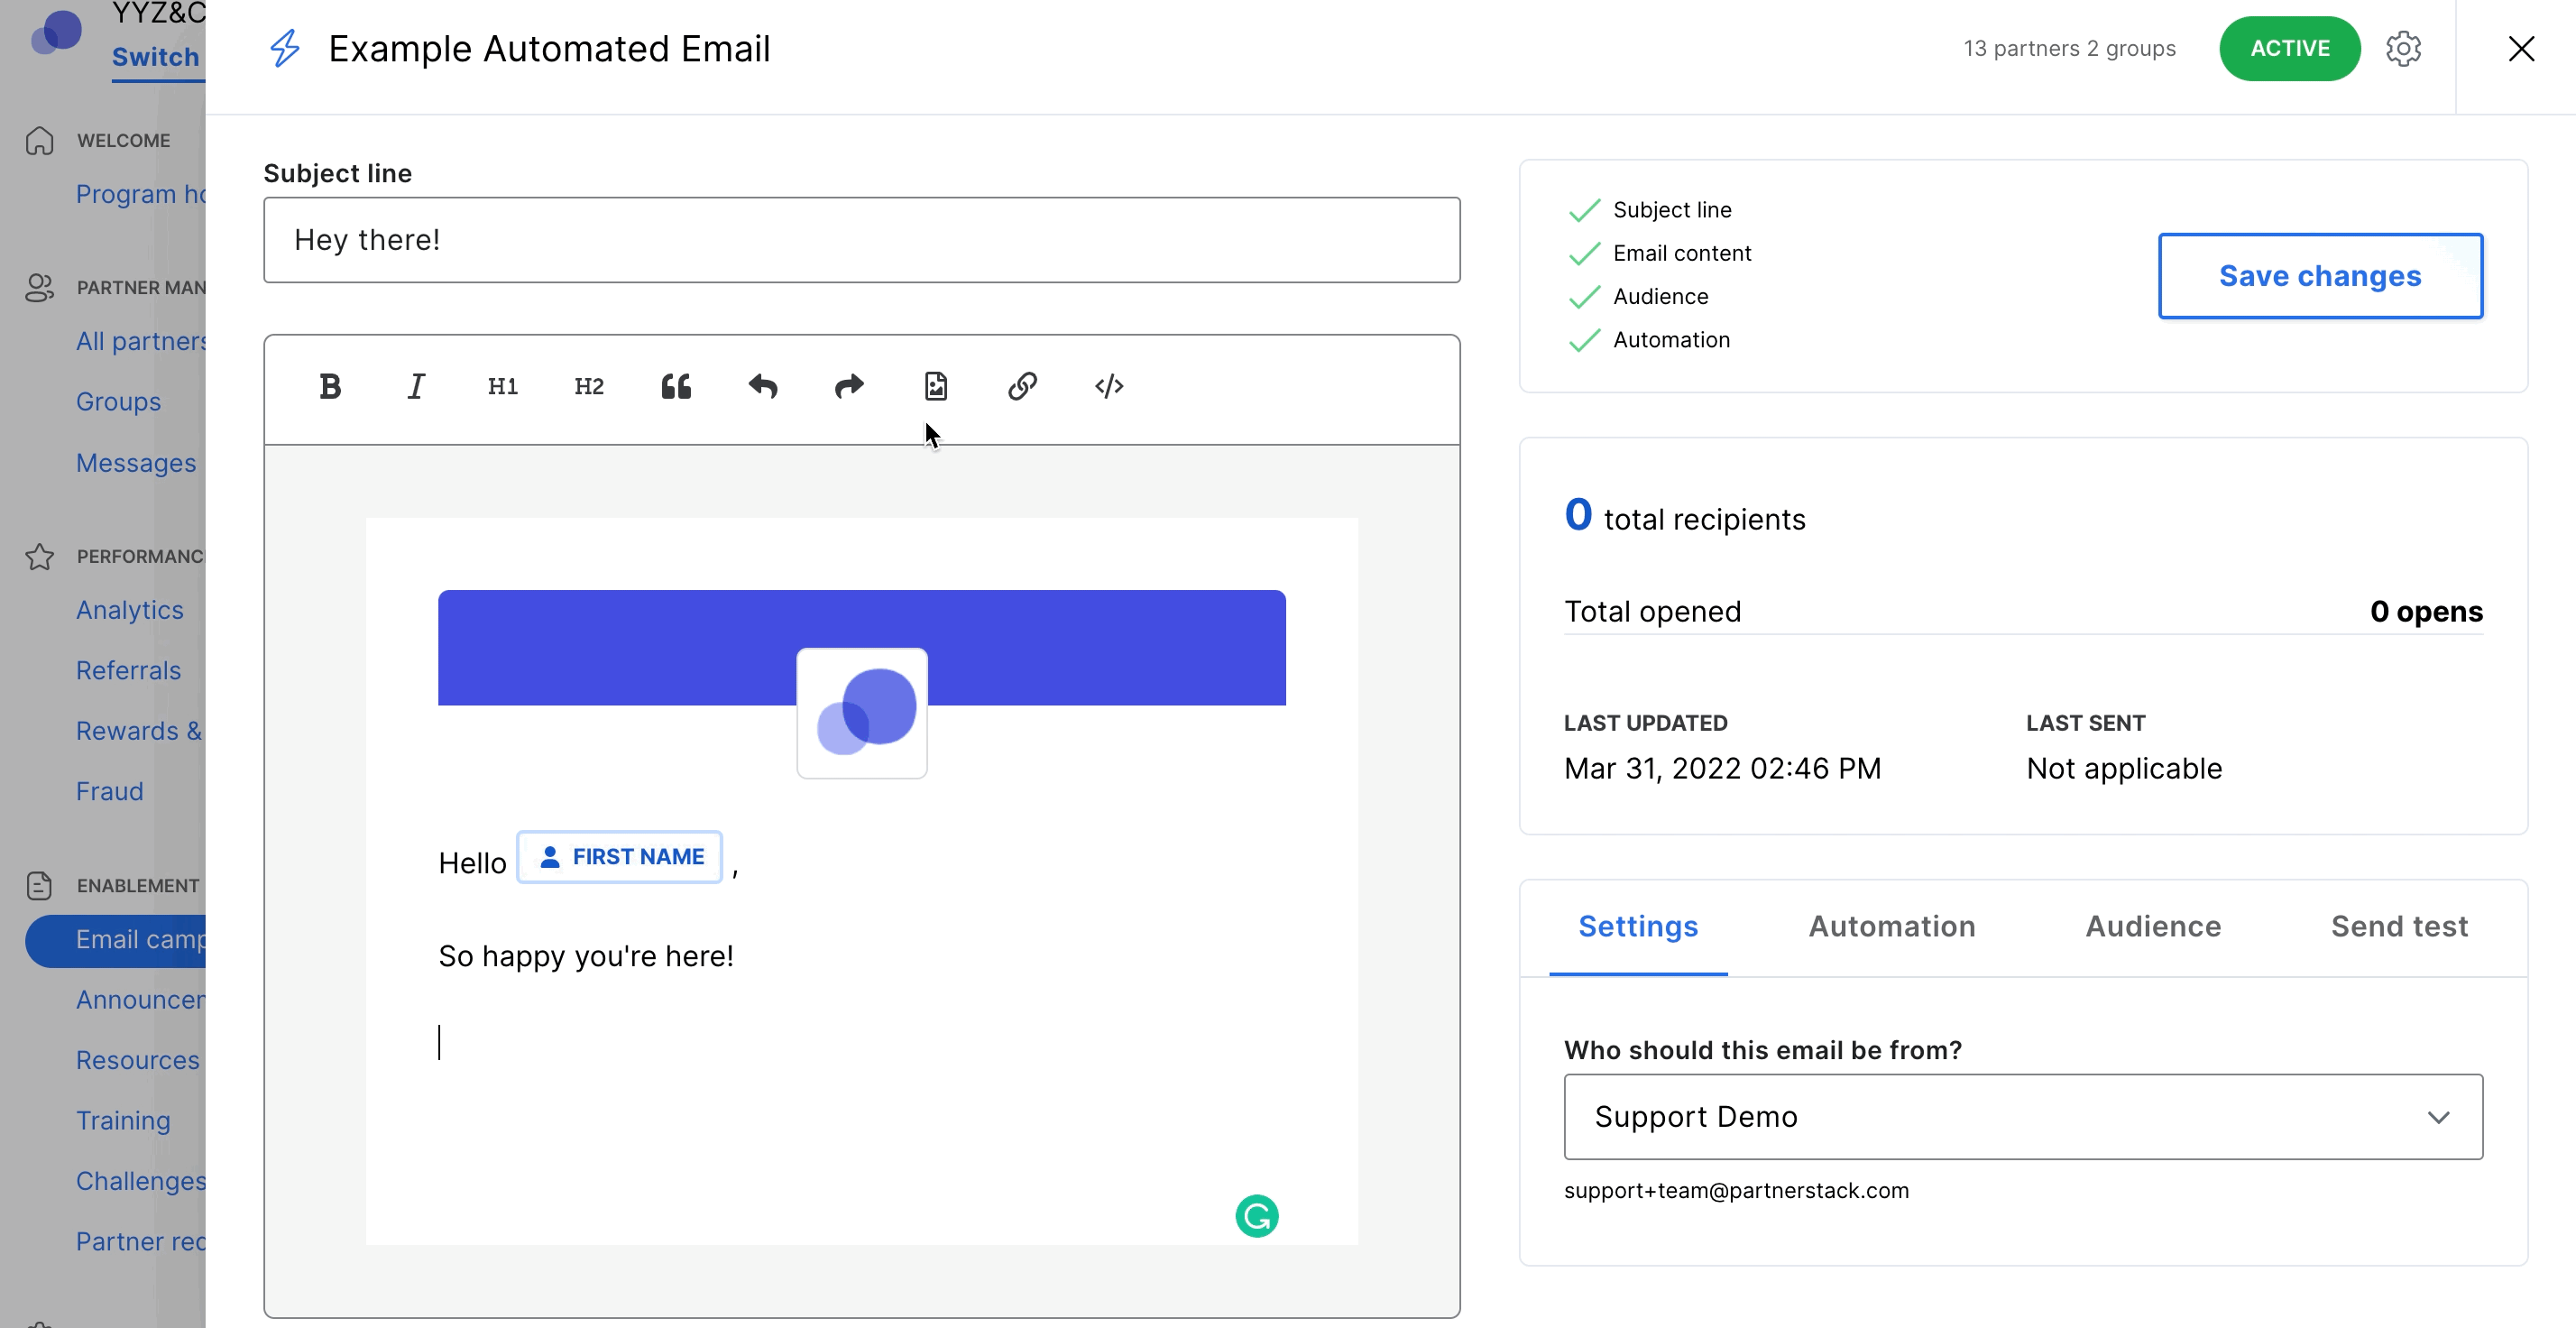
Task: Select Email campaigns in the sidebar
Action: pos(116,940)
